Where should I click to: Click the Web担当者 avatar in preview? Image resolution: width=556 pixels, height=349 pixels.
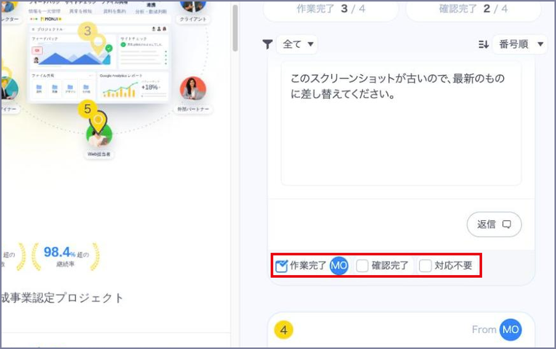99,135
